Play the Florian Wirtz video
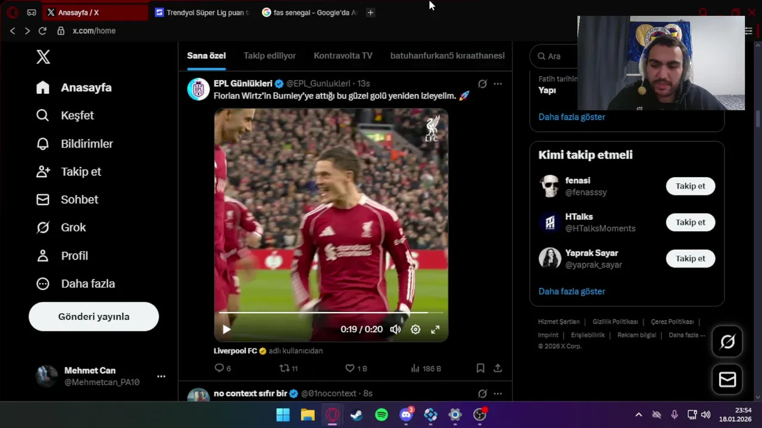Screen dimensions: 762x428 coord(226,329)
